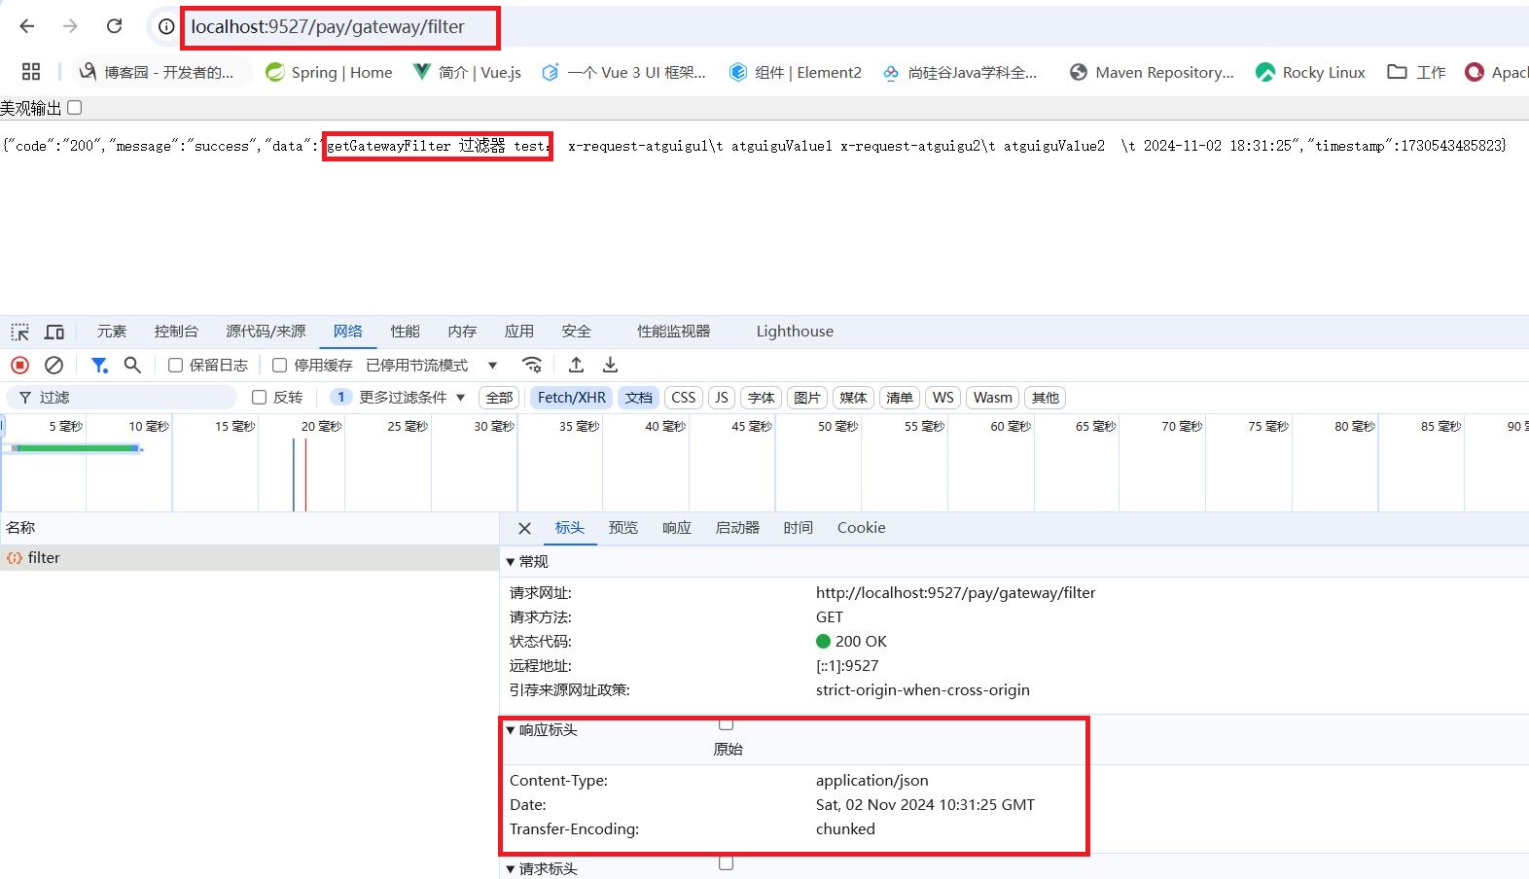Open the 尚硅谷Java学科全 bookmark
The image size is (1529, 879).
pos(960,72)
